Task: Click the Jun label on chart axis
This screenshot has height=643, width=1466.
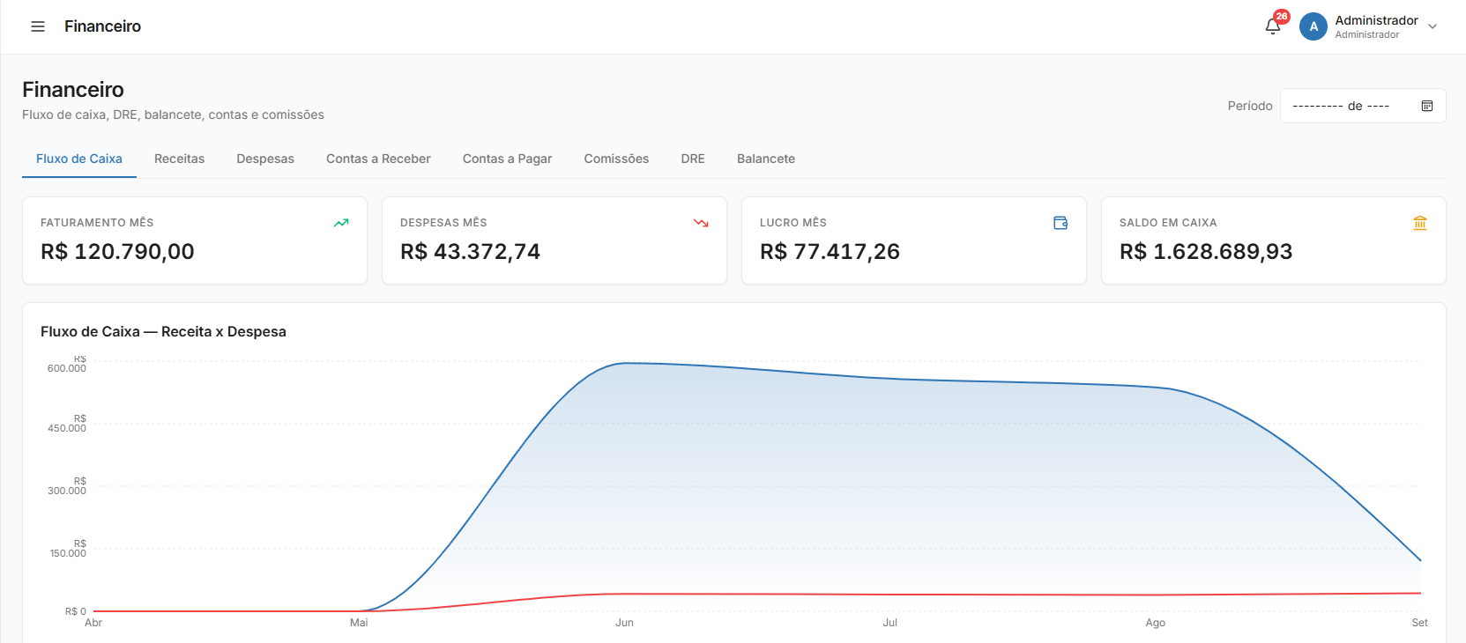Action: coord(624,623)
